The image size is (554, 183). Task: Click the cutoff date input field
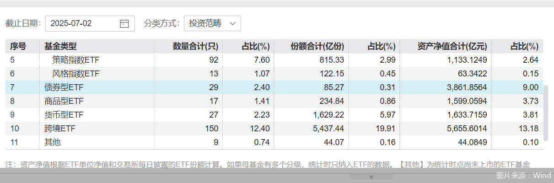point(82,24)
